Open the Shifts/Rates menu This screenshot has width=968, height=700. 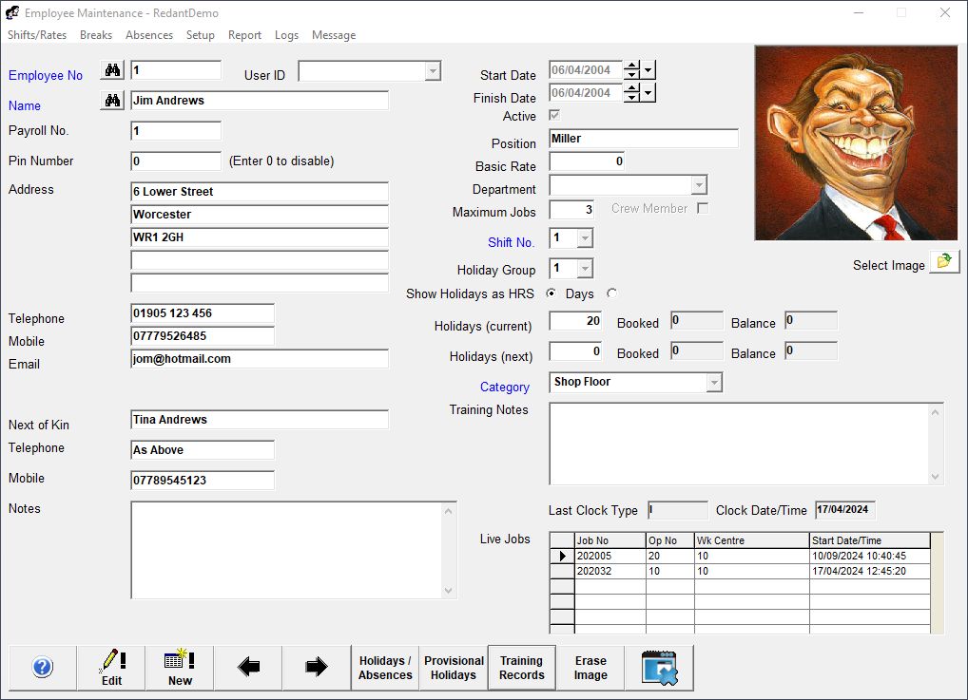click(37, 35)
